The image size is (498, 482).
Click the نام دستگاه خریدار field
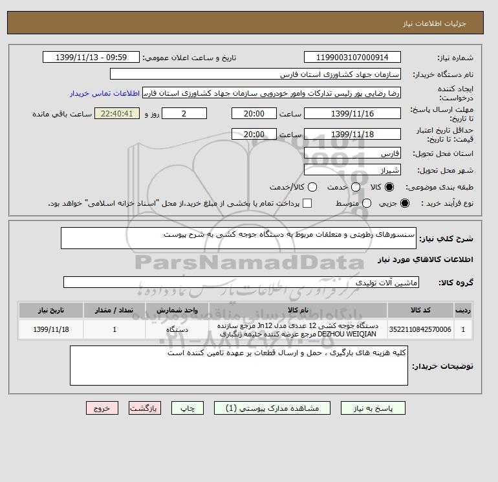click(x=255, y=74)
